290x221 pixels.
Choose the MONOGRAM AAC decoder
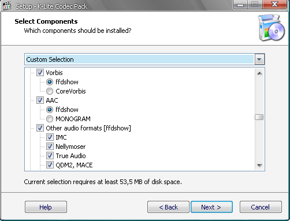(x=50, y=119)
